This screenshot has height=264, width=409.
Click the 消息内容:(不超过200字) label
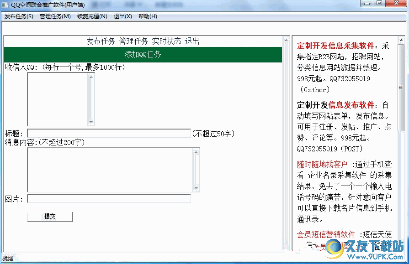45,142
